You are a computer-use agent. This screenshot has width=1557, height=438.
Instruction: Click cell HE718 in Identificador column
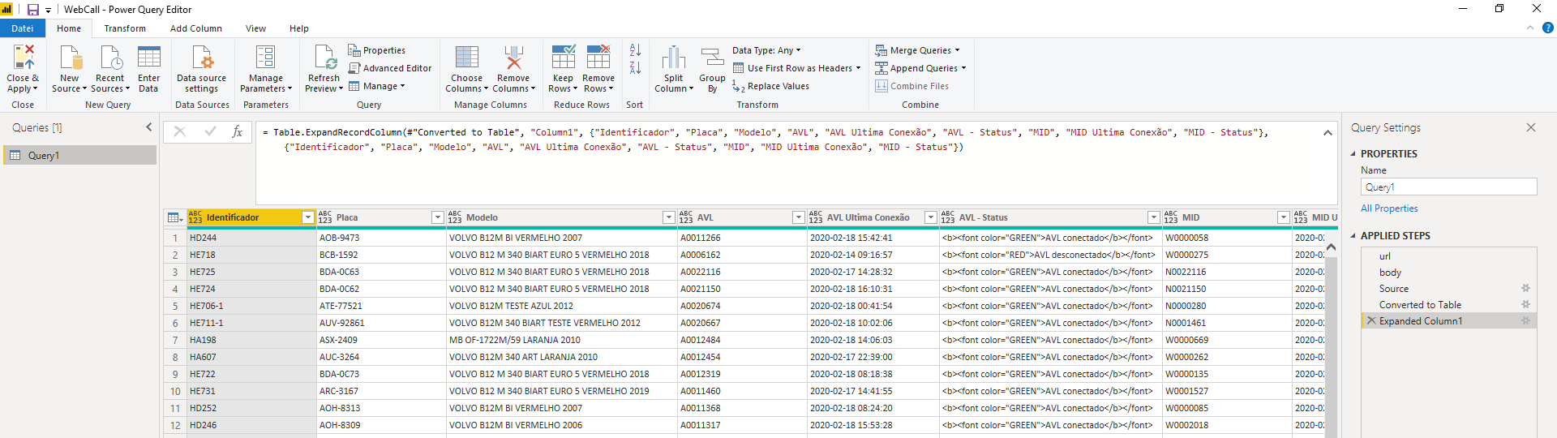coord(251,255)
